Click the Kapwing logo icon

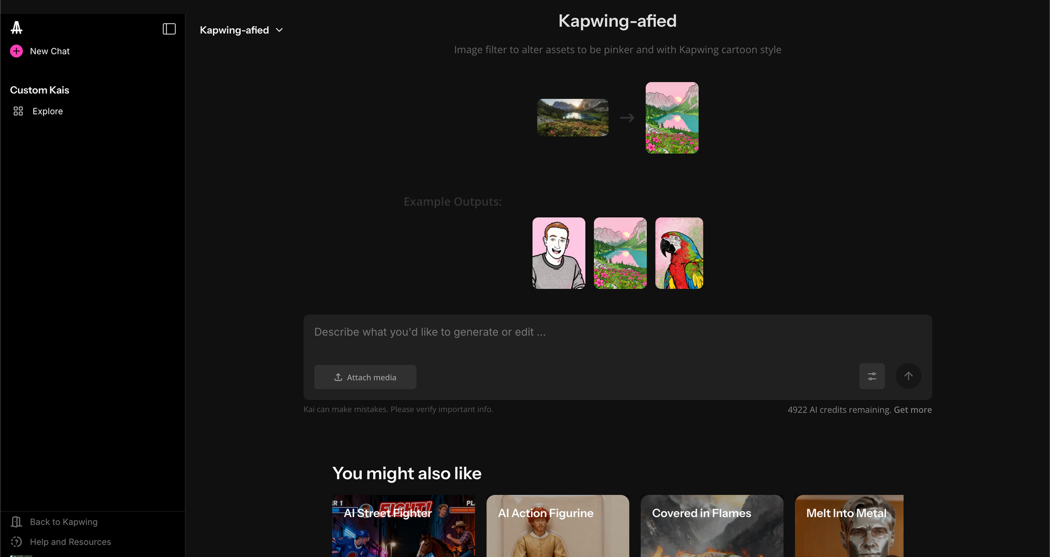[x=16, y=28]
